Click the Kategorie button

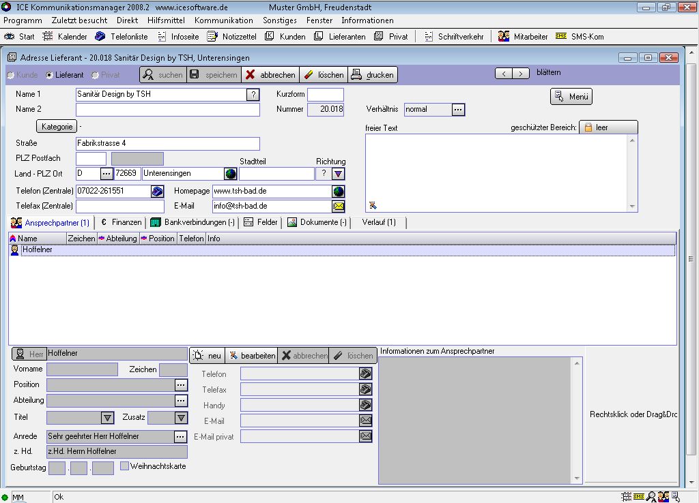pyautogui.click(x=57, y=127)
